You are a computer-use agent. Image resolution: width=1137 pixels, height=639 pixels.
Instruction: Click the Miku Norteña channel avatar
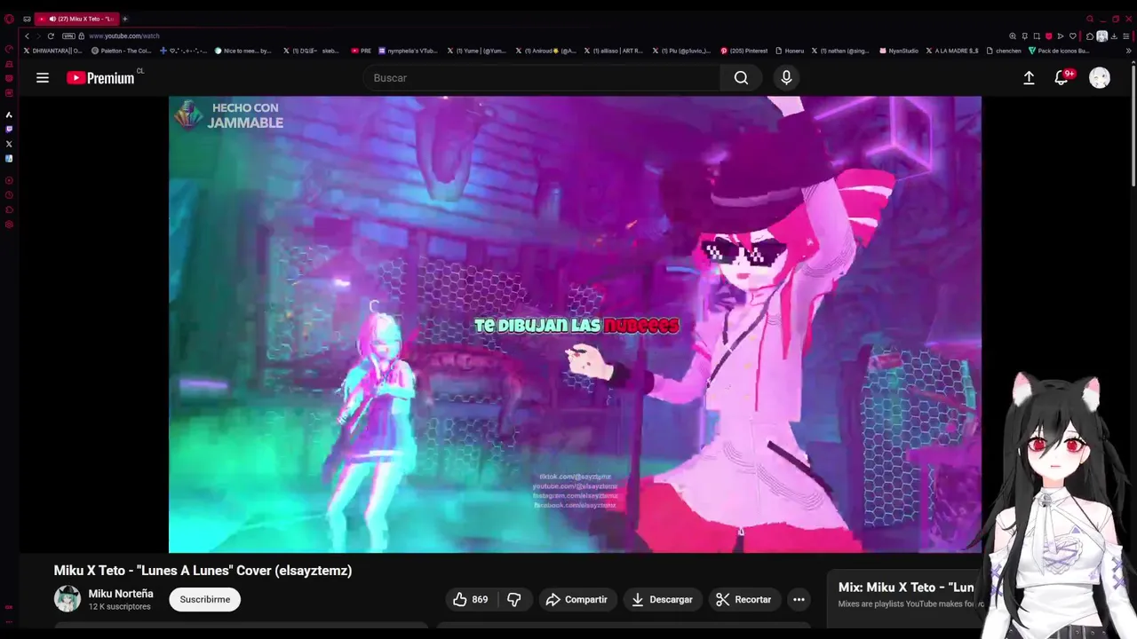[x=68, y=599]
